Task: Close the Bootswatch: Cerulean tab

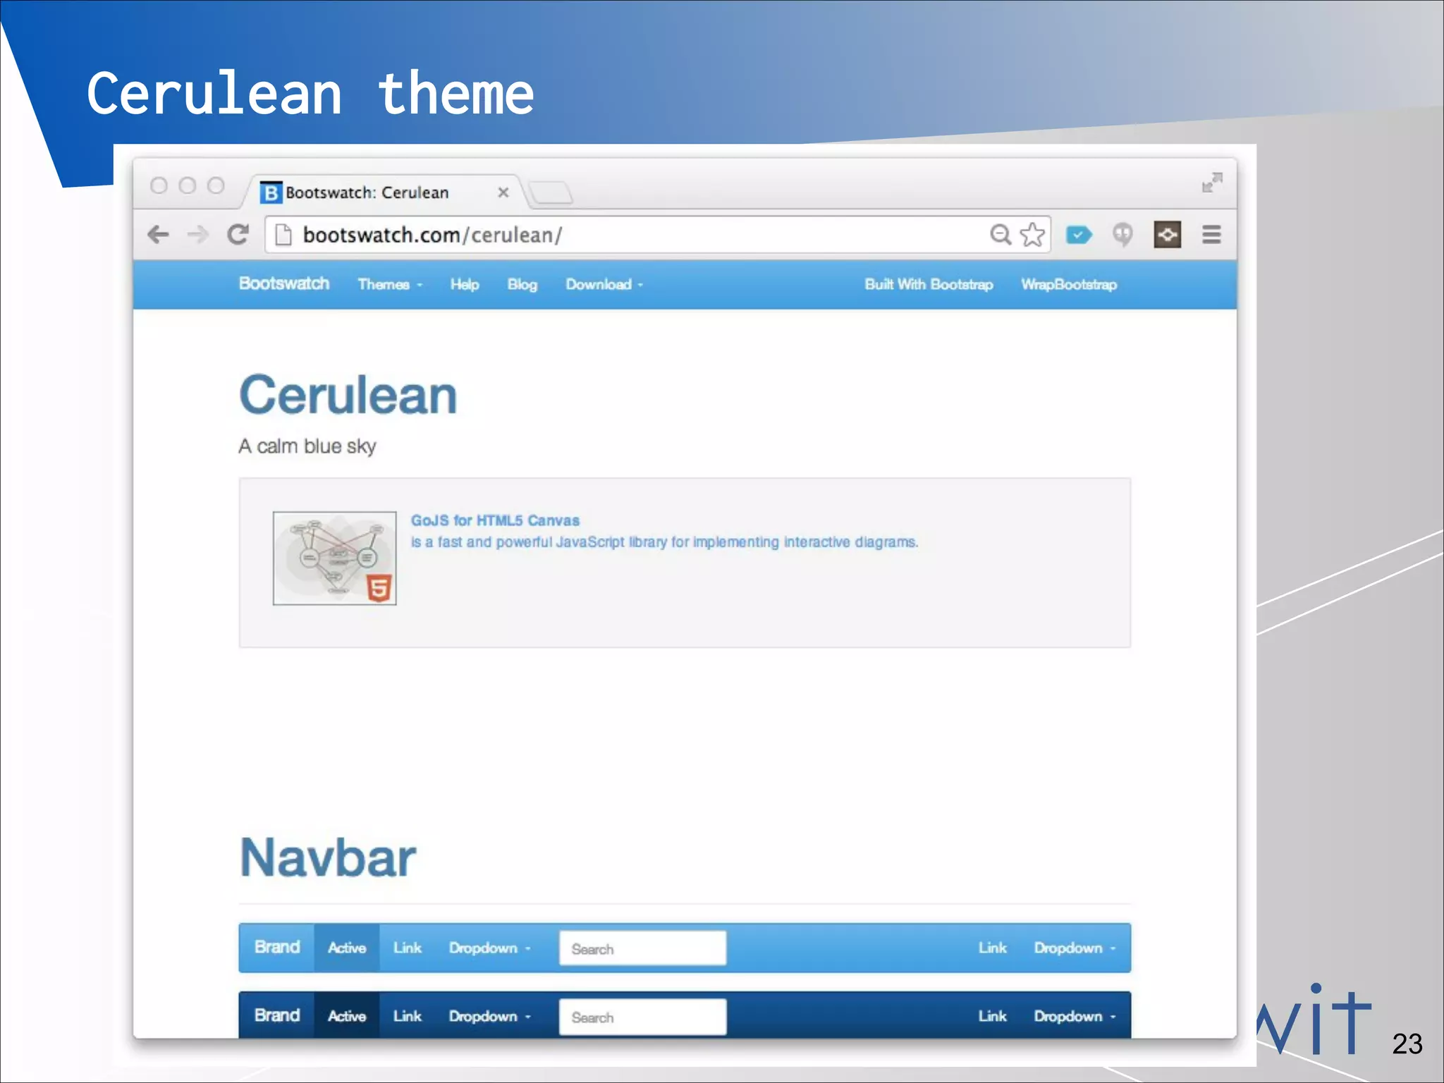Action: point(503,192)
